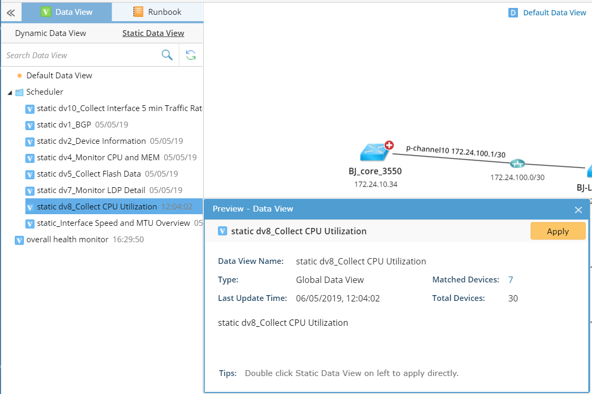Image resolution: width=592 pixels, height=394 pixels.
Task: Click the 172.24.100.0/30 subnet label
Action: pos(517,177)
